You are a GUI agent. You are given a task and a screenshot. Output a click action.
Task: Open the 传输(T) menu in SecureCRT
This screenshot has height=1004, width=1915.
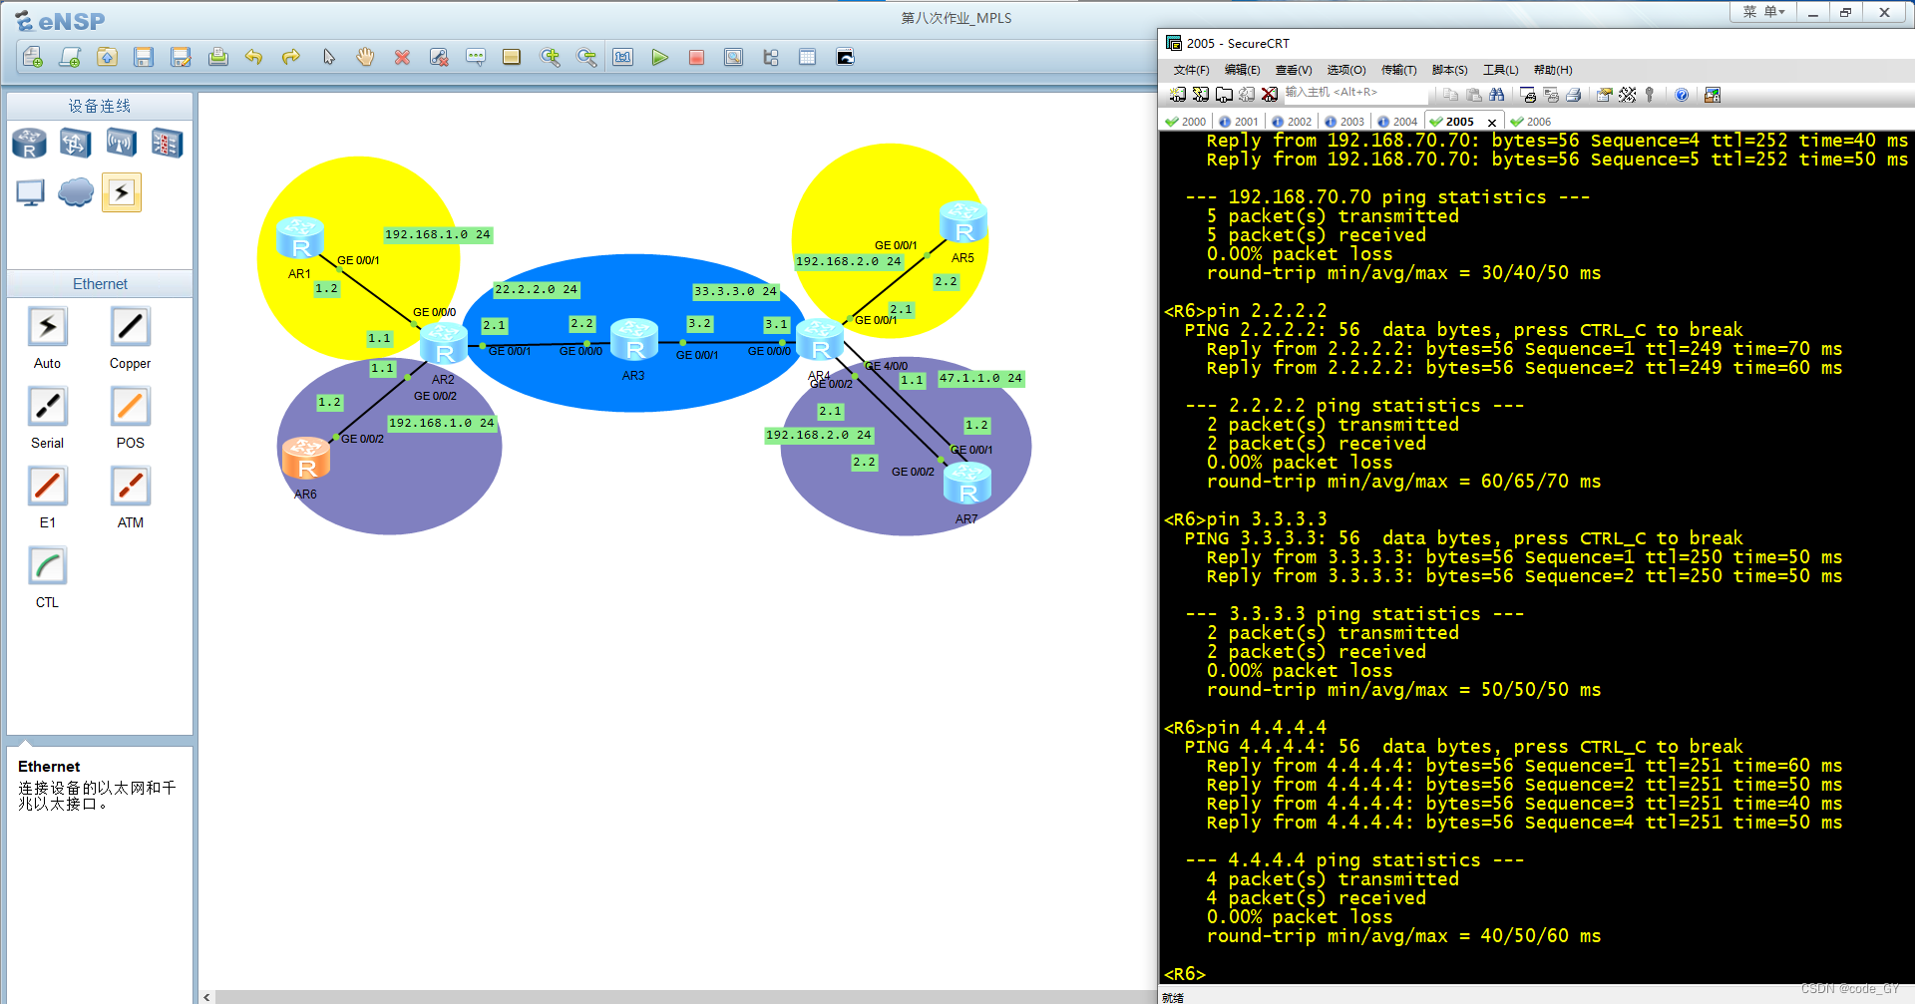tap(1398, 70)
